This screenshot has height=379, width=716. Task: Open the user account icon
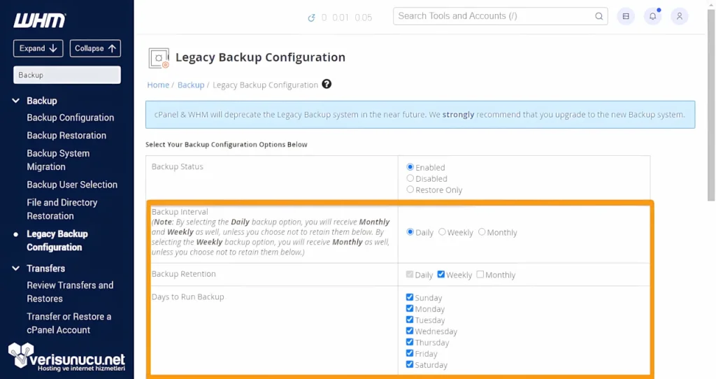tap(679, 16)
